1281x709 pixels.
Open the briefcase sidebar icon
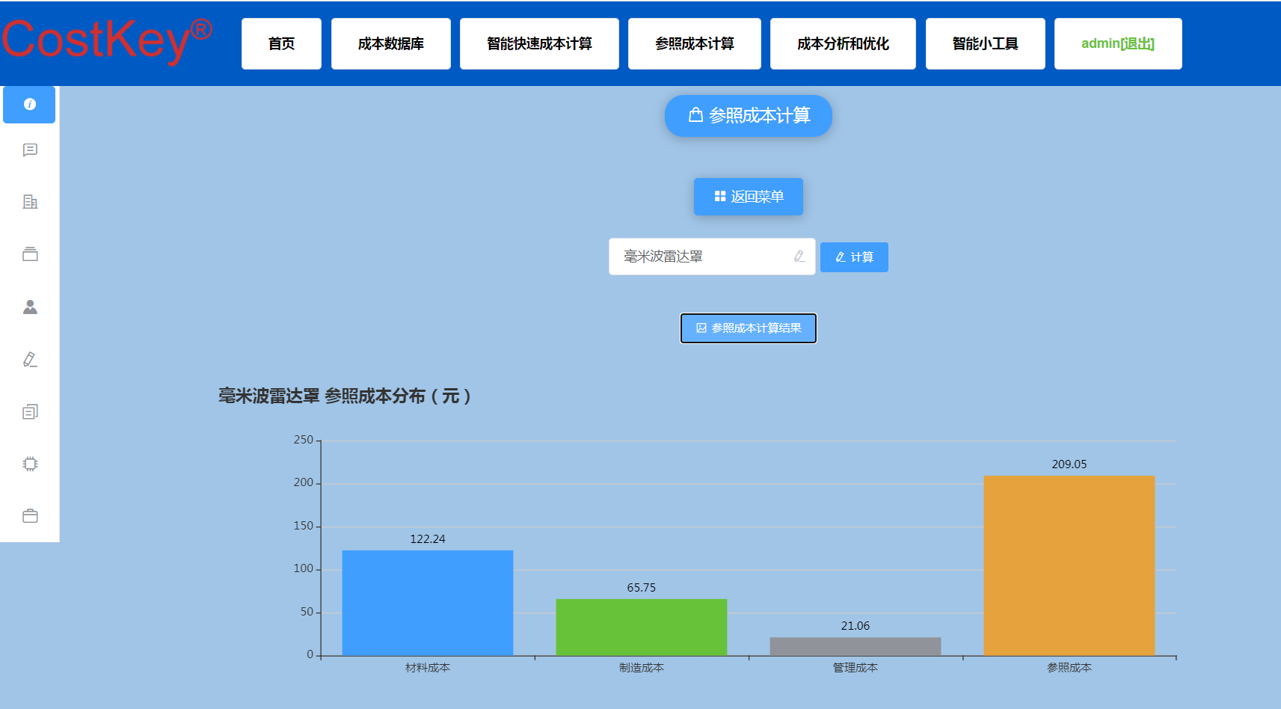[x=30, y=516]
